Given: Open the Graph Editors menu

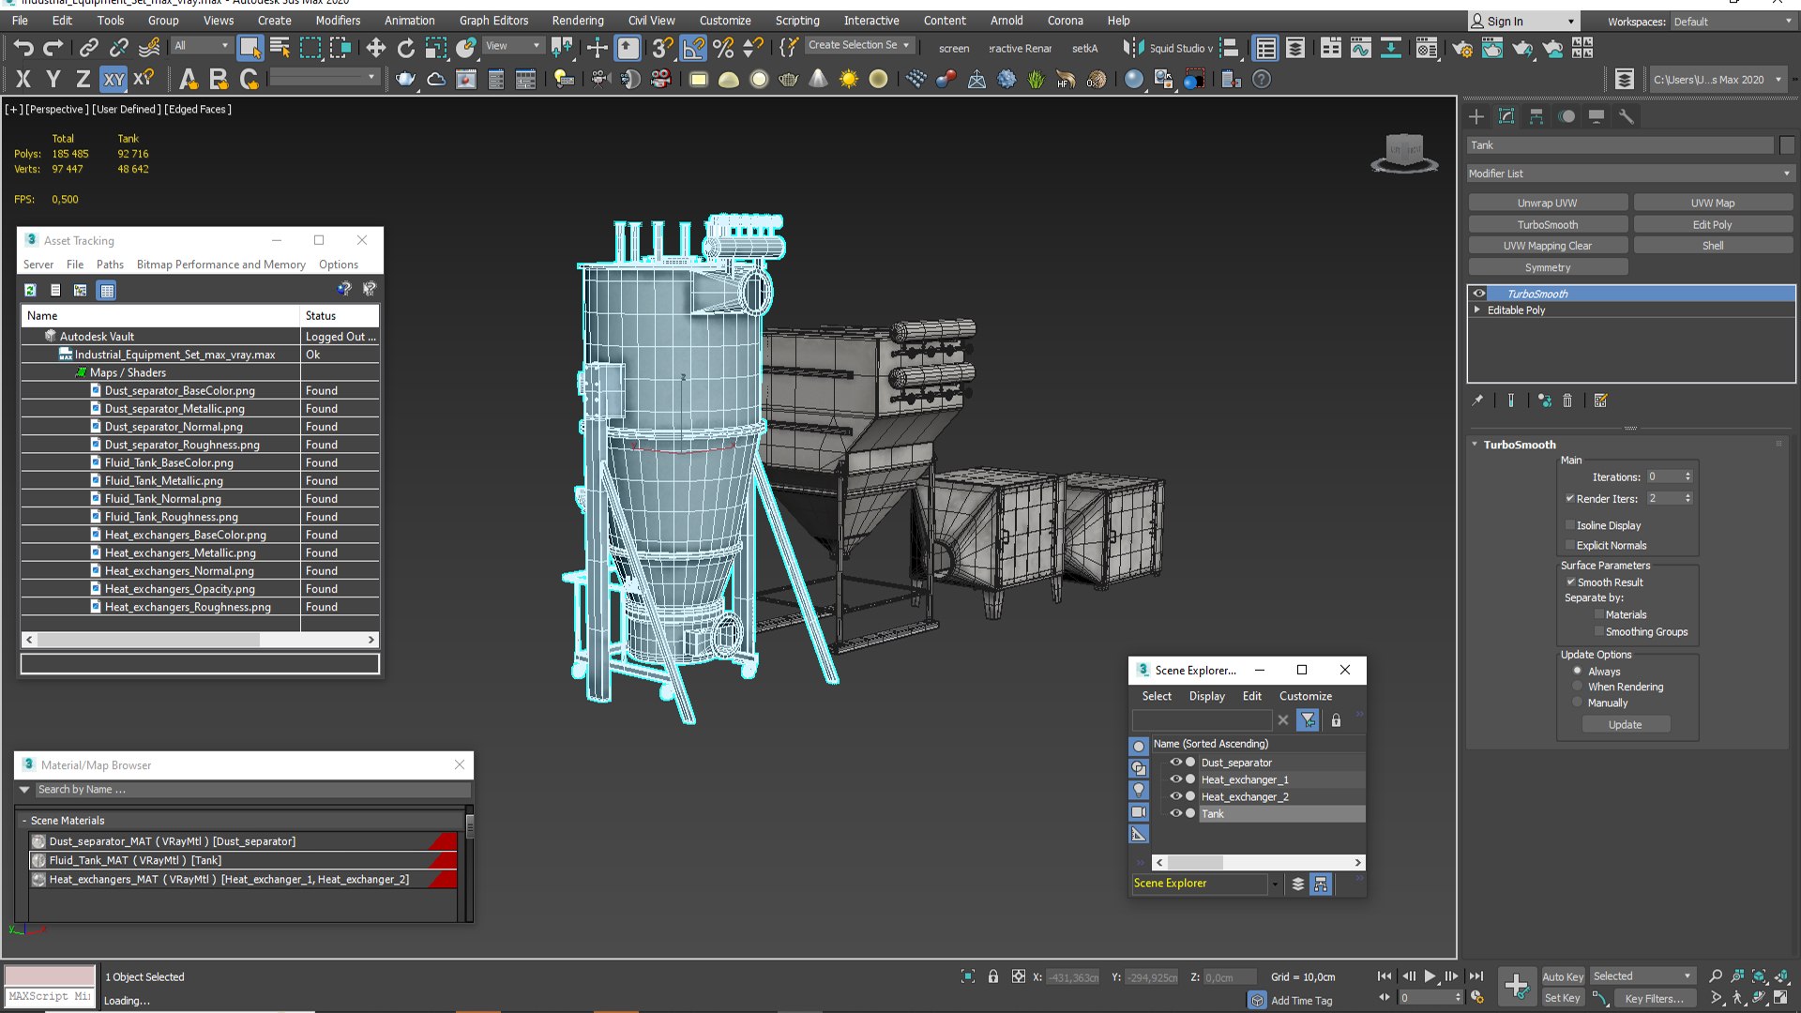Looking at the screenshot, I should (x=493, y=21).
